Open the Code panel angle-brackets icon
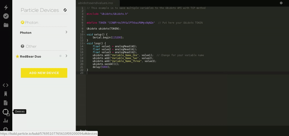Viewport: 289px width, 136px height. tap(5, 85)
